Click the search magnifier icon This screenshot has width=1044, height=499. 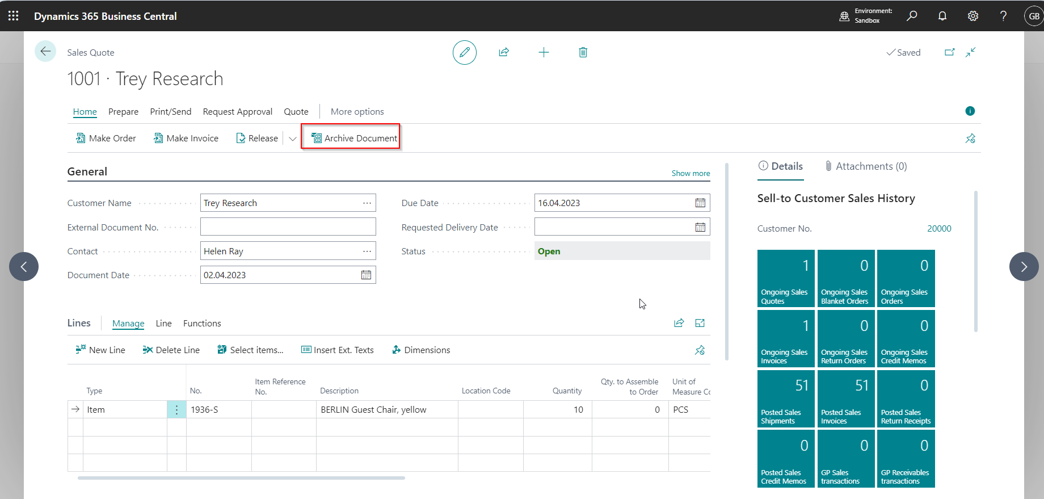coord(912,16)
